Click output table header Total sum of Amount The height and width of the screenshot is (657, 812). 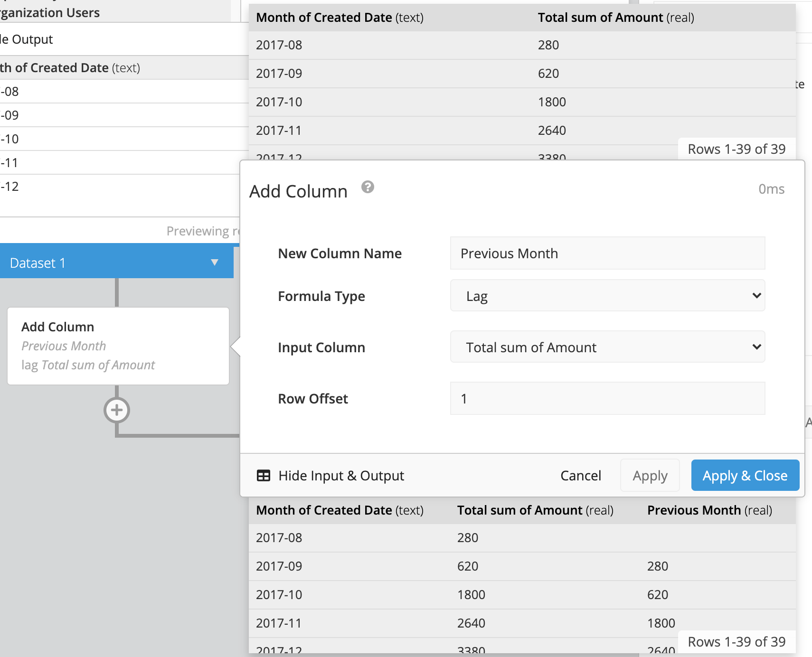535,510
